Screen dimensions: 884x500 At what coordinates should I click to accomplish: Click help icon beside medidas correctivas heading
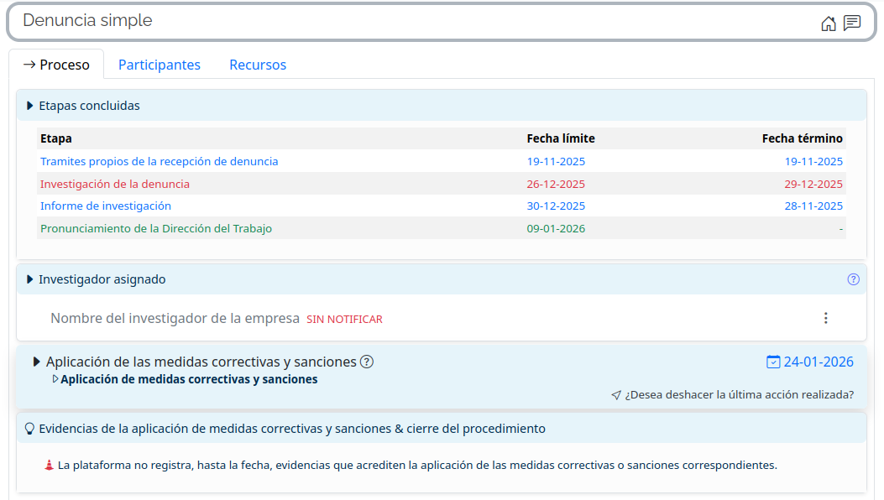pyautogui.click(x=367, y=362)
